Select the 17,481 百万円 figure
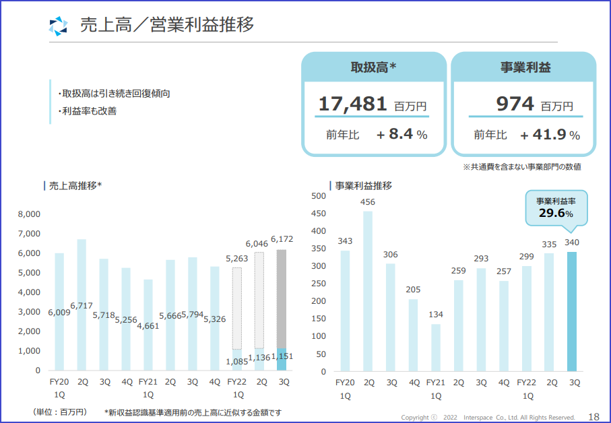Screen dimensions: 611x423 [373, 104]
